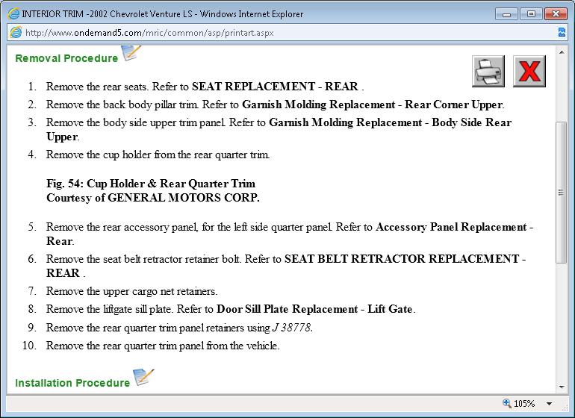Click the window title 'INTERIOR TRIM -2002 Chevrolet Venture LS'
The width and height of the screenshot is (575, 418).
pyautogui.click(x=107, y=14)
